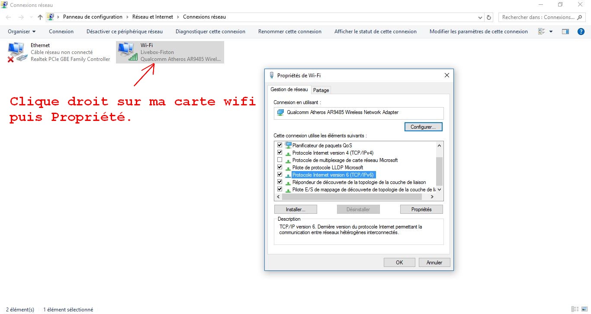Viewport: 591px width, 314px height.
Task: Change the view layout icon
Action: pyautogui.click(x=541, y=32)
